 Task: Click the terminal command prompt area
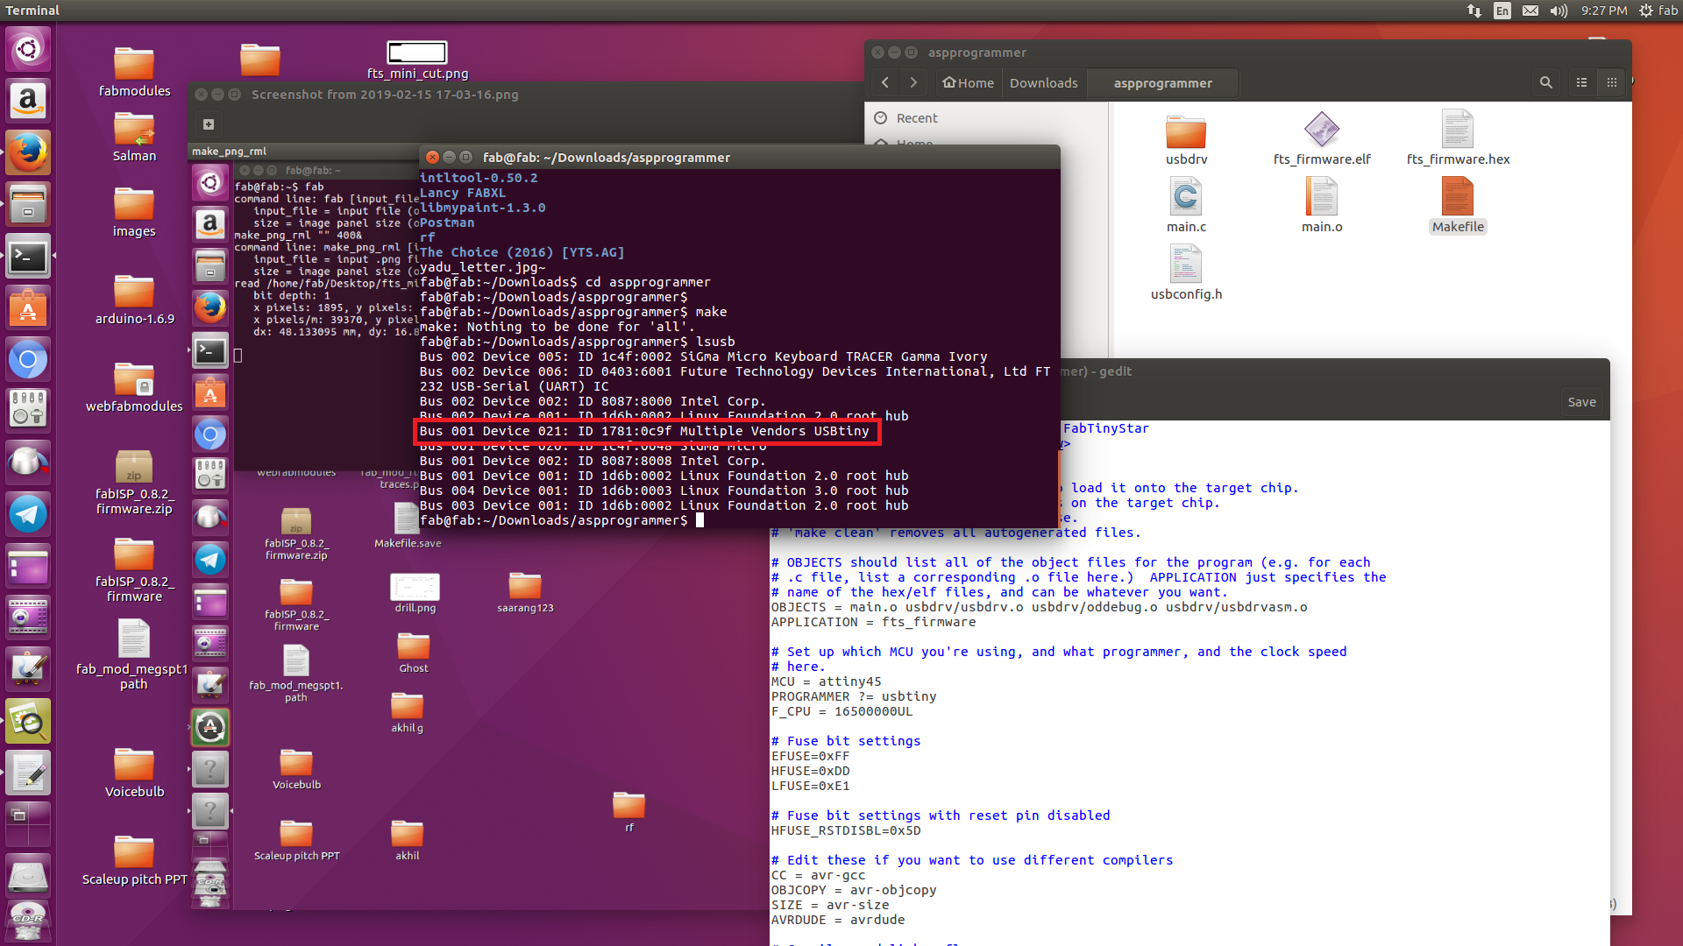tap(699, 520)
